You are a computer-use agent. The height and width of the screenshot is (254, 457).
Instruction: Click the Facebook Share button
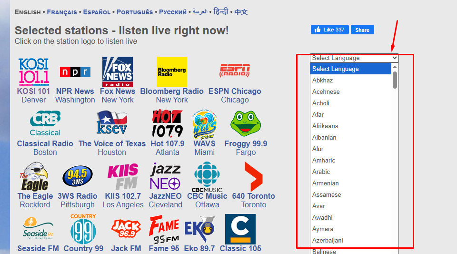(362, 30)
